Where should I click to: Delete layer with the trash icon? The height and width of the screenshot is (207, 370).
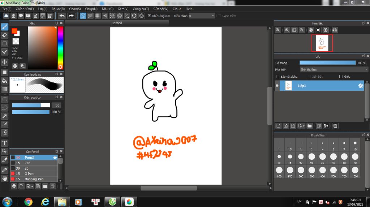(x=335, y=126)
